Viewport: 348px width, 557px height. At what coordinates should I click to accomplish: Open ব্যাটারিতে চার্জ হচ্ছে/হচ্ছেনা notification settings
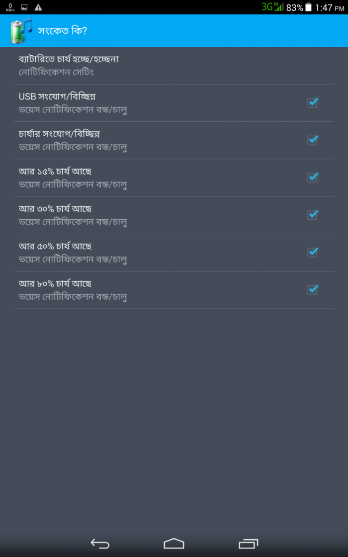(x=69, y=65)
